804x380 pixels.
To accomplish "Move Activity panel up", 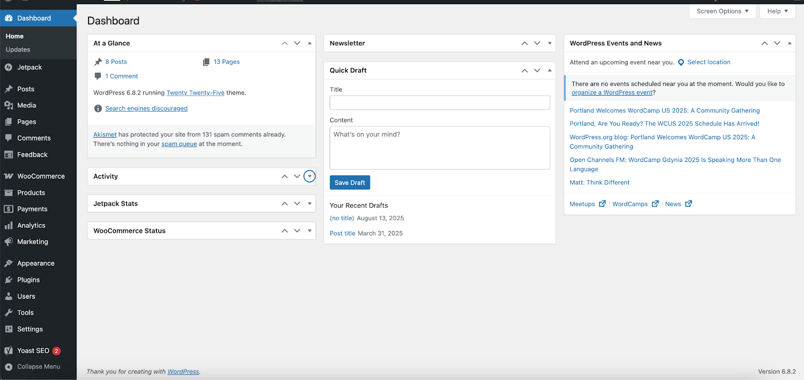I will (x=284, y=176).
